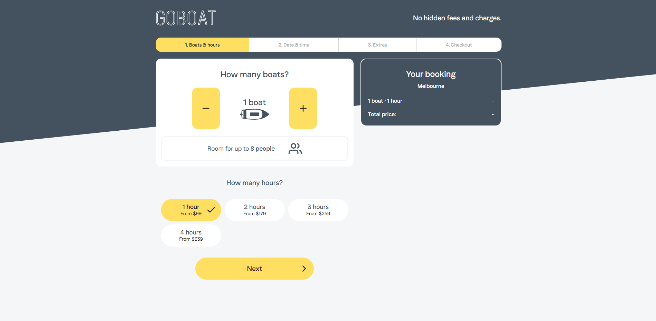Switch to the Extras step tab
This screenshot has height=321, width=656.
(377, 45)
